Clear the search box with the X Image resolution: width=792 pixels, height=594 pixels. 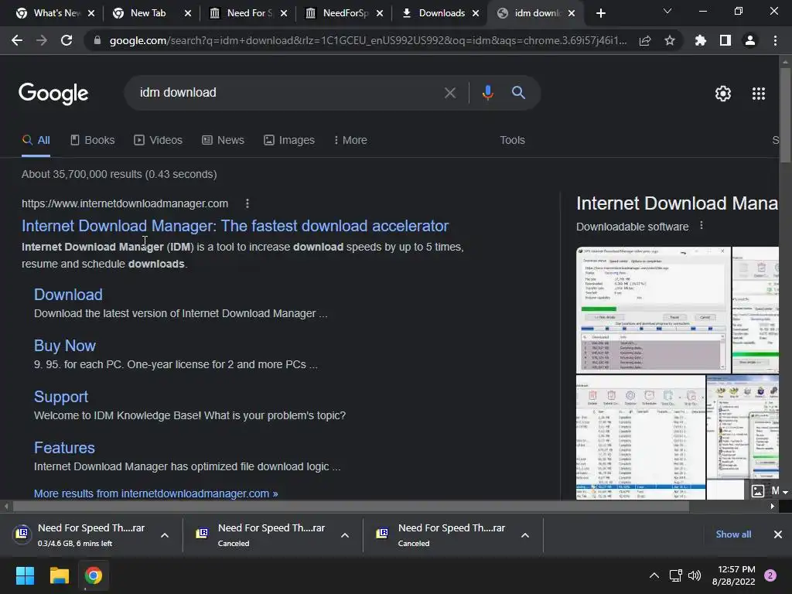click(x=450, y=93)
